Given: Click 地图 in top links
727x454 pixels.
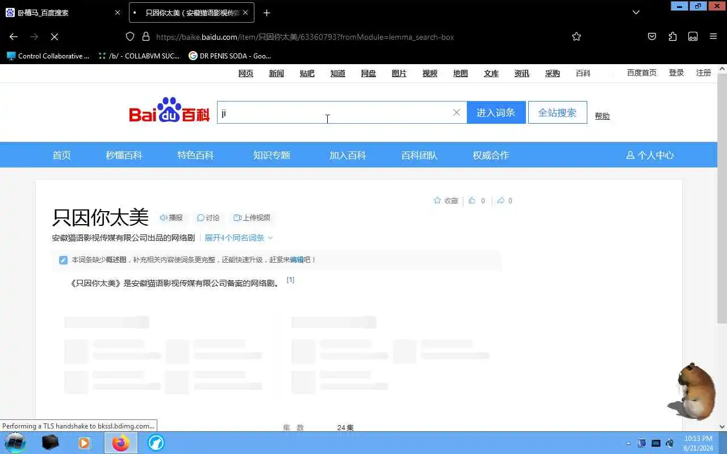Looking at the screenshot, I should point(461,73).
